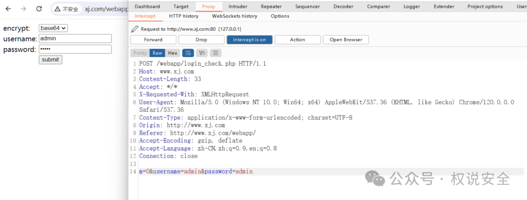527x200 pixels.
Task: Click the request edit pencil icon
Action: pos(135,29)
